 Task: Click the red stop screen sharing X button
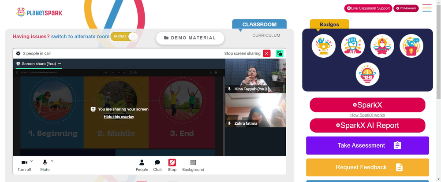click(267, 53)
